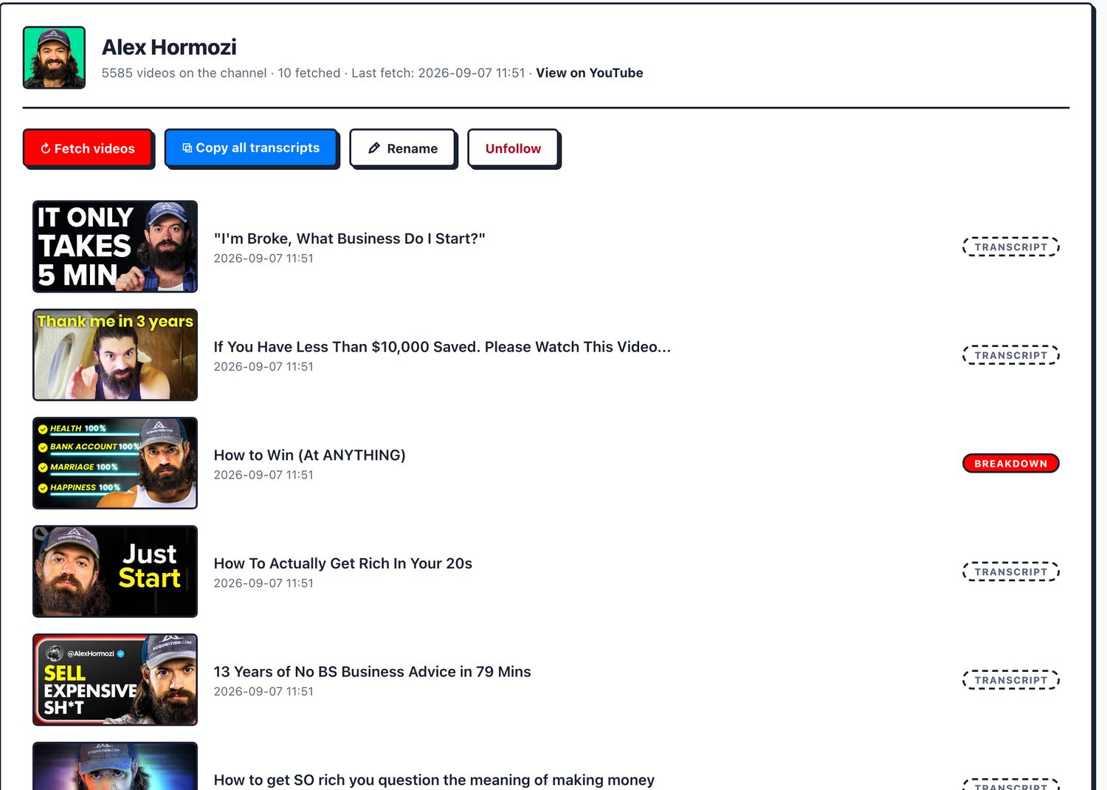Click the red Fetch videos button
The width and height of the screenshot is (1107, 790).
(x=88, y=148)
